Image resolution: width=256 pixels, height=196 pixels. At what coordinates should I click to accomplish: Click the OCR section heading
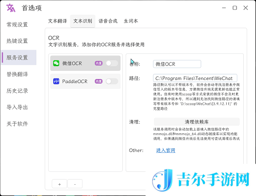click(54, 38)
